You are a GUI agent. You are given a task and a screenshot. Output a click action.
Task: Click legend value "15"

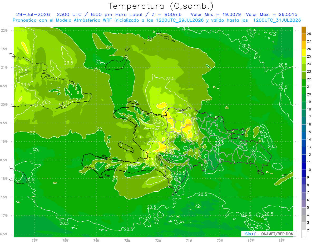click(x=309, y=132)
